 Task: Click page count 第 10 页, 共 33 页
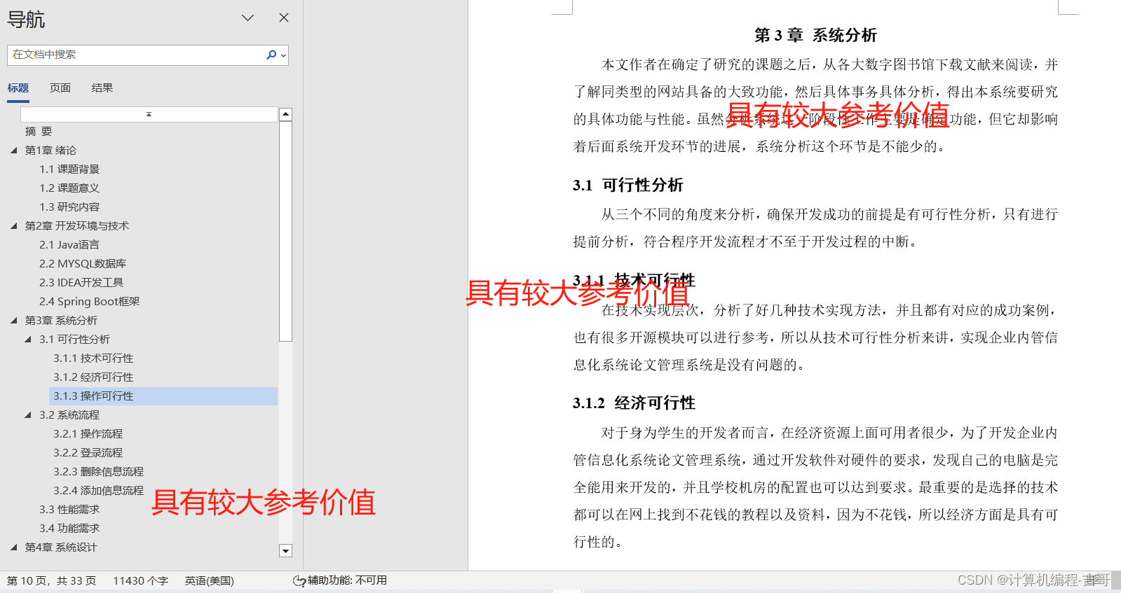[51, 581]
